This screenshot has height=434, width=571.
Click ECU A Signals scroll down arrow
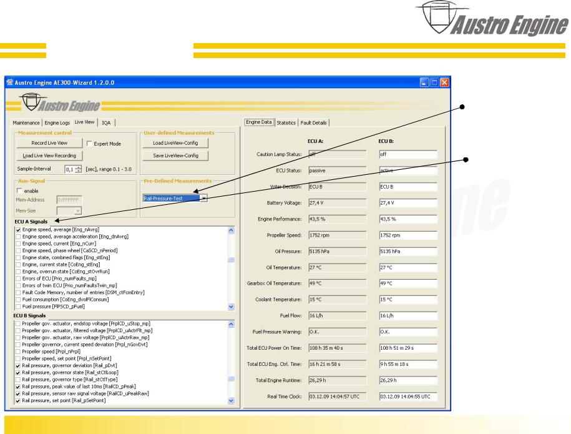pos(232,307)
